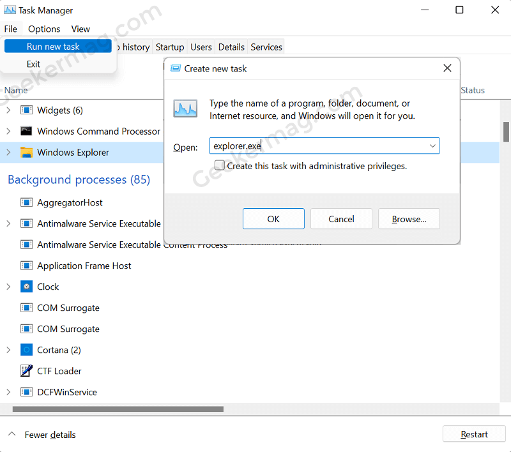Click the Widgets process icon
Viewport: 511px width, 452px height.
pyautogui.click(x=26, y=110)
